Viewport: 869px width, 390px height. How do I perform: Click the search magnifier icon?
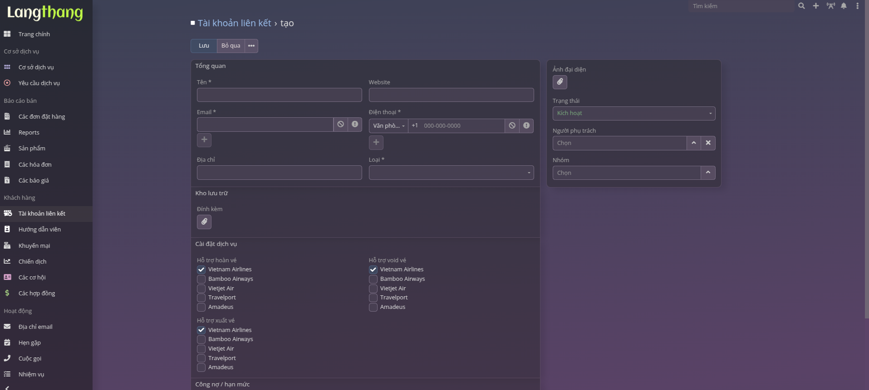[801, 6]
